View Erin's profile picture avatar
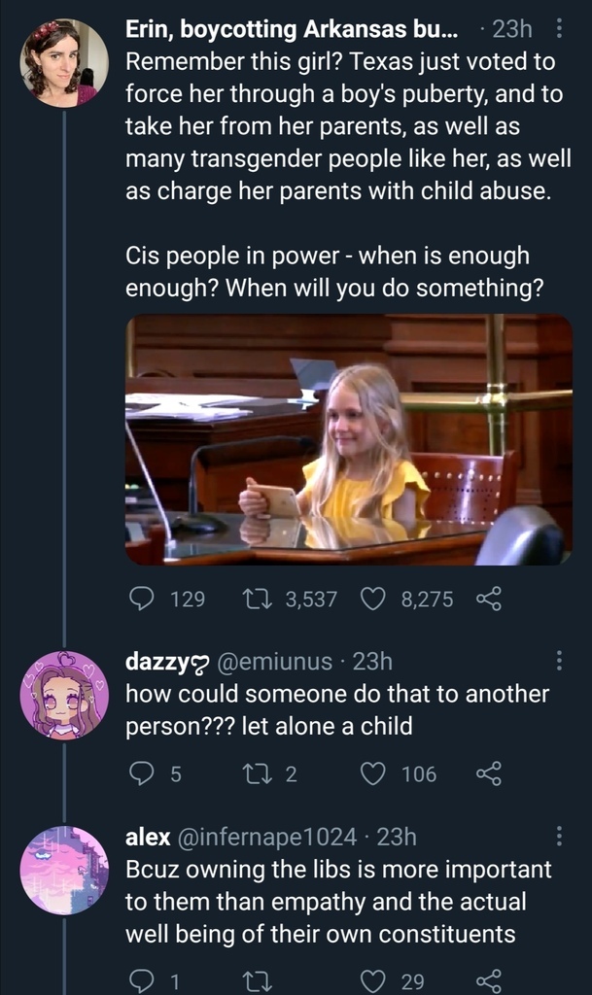The width and height of the screenshot is (592, 995). 64,63
